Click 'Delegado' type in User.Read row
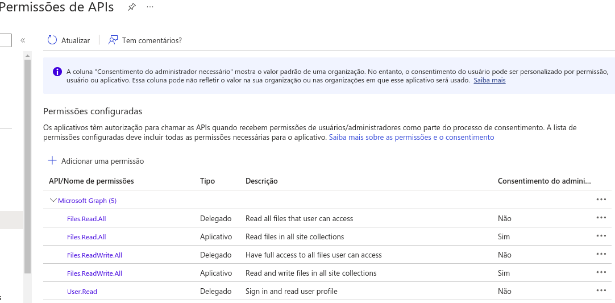615x303 pixels. [x=216, y=291]
